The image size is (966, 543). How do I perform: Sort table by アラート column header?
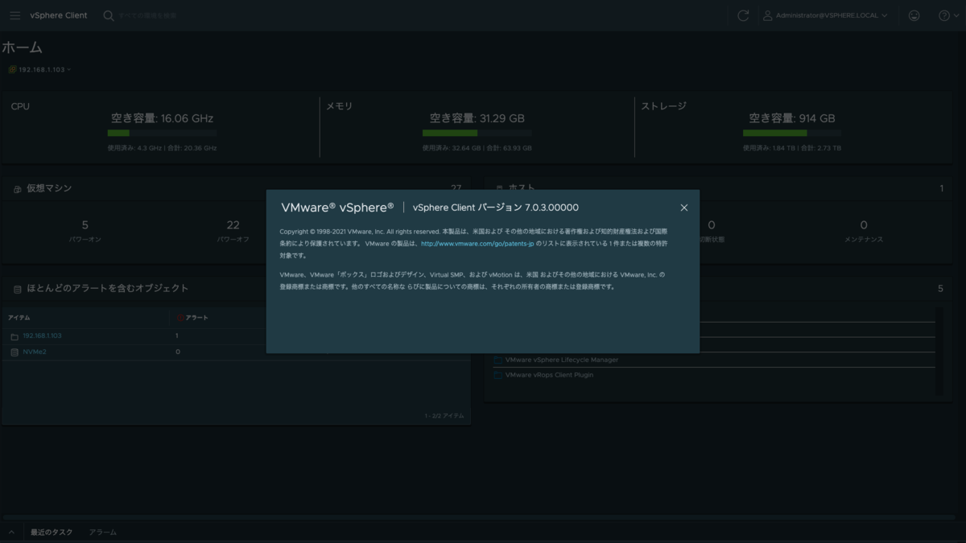pyautogui.click(x=196, y=318)
